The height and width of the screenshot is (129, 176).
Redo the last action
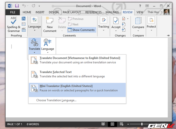click(34, 6)
